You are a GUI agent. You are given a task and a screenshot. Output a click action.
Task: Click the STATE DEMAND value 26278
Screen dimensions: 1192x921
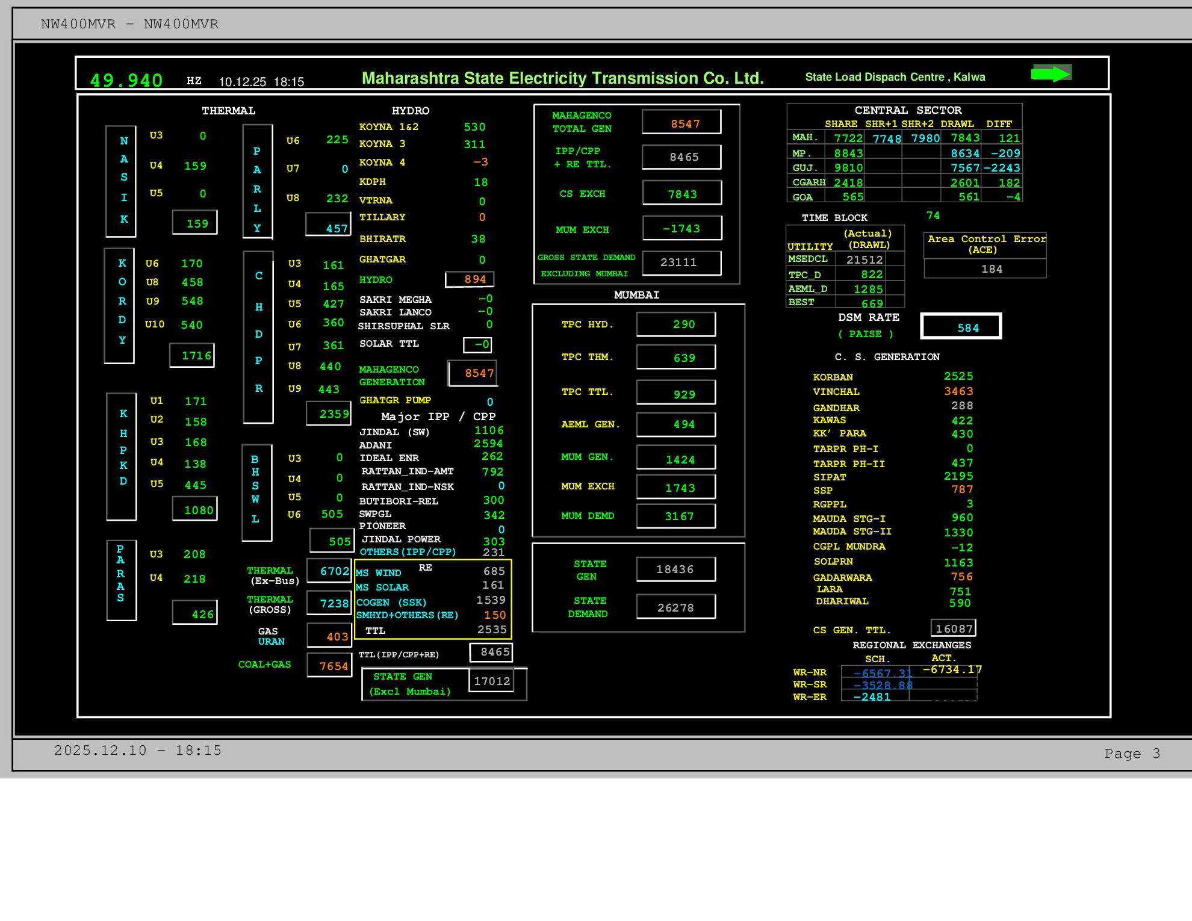click(675, 607)
